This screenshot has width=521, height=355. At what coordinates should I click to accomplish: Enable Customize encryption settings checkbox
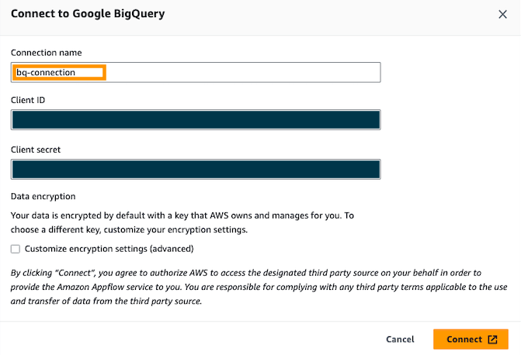pyautogui.click(x=16, y=249)
